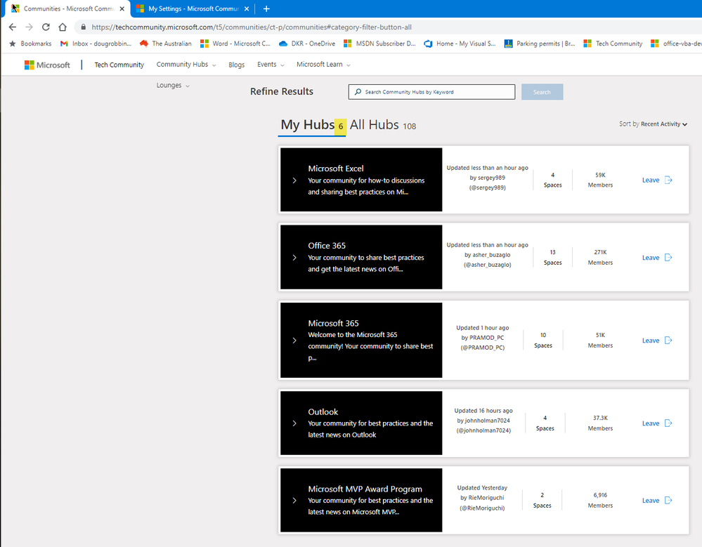The width and height of the screenshot is (702, 547).
Task: Open the browser home page icon
Action: (x=63, y=27)
